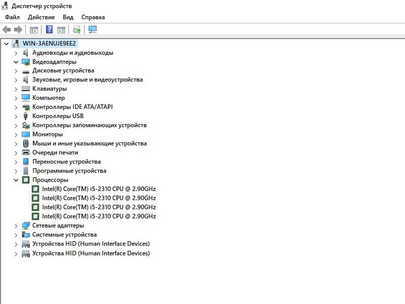Click the Back arrow toolbar icon

click(7, 30)
